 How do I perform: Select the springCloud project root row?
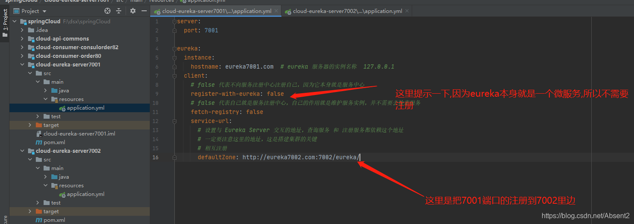click(x=79, y=21)
